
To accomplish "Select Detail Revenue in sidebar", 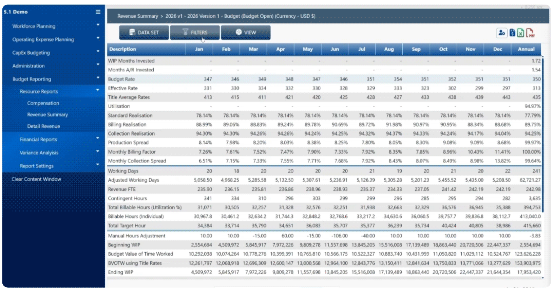I will (x=43, y=126).
